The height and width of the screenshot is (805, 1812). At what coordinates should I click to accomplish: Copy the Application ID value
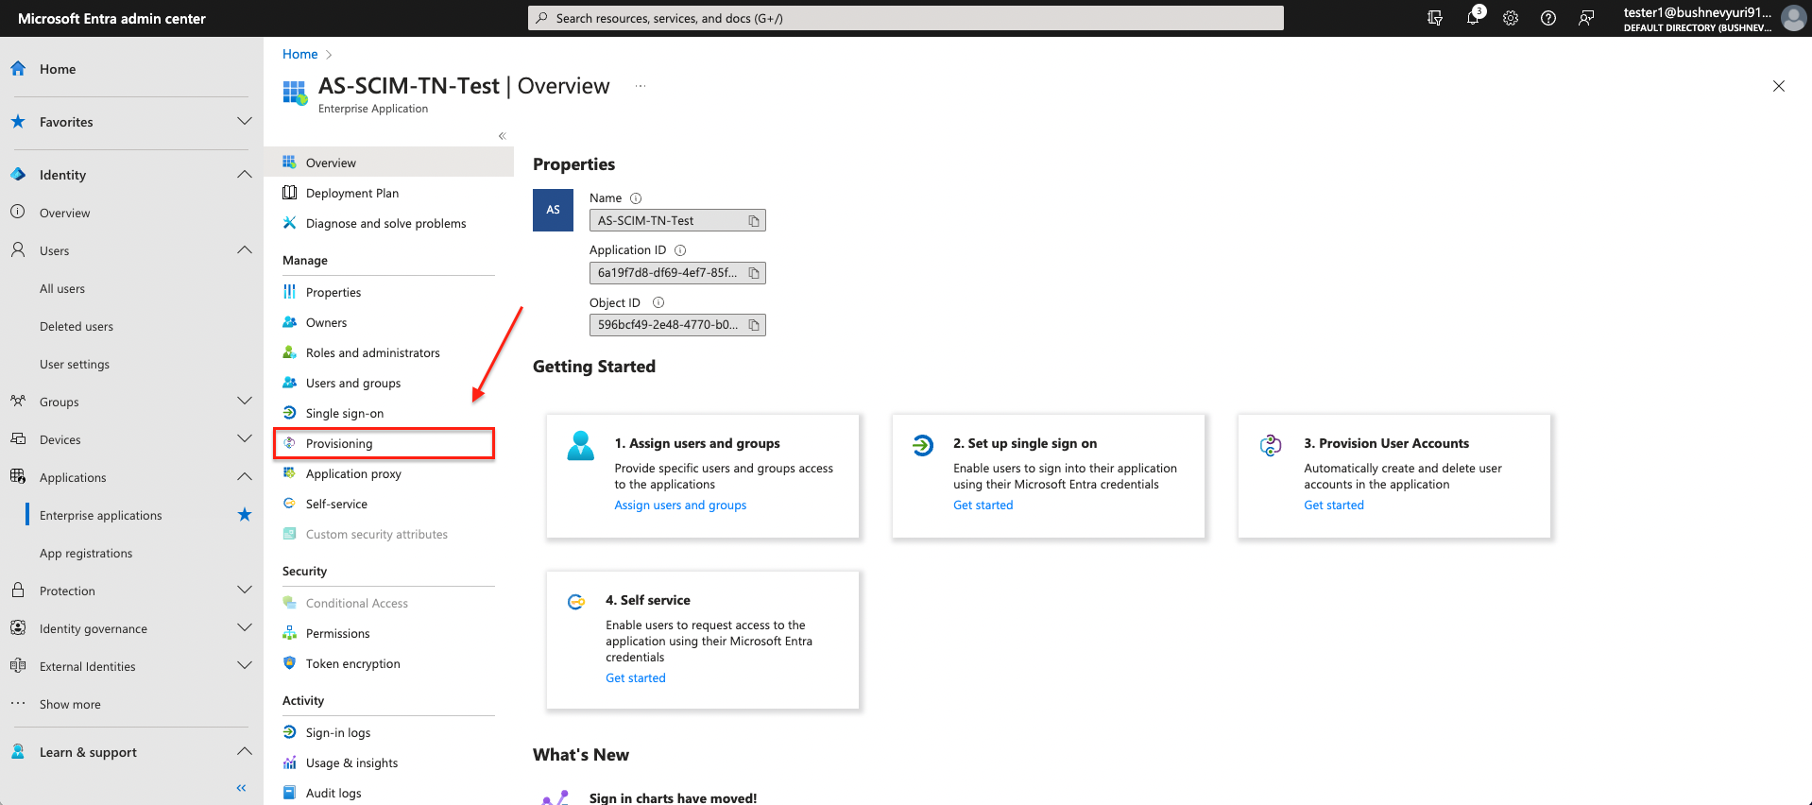(x=754, y=273)
